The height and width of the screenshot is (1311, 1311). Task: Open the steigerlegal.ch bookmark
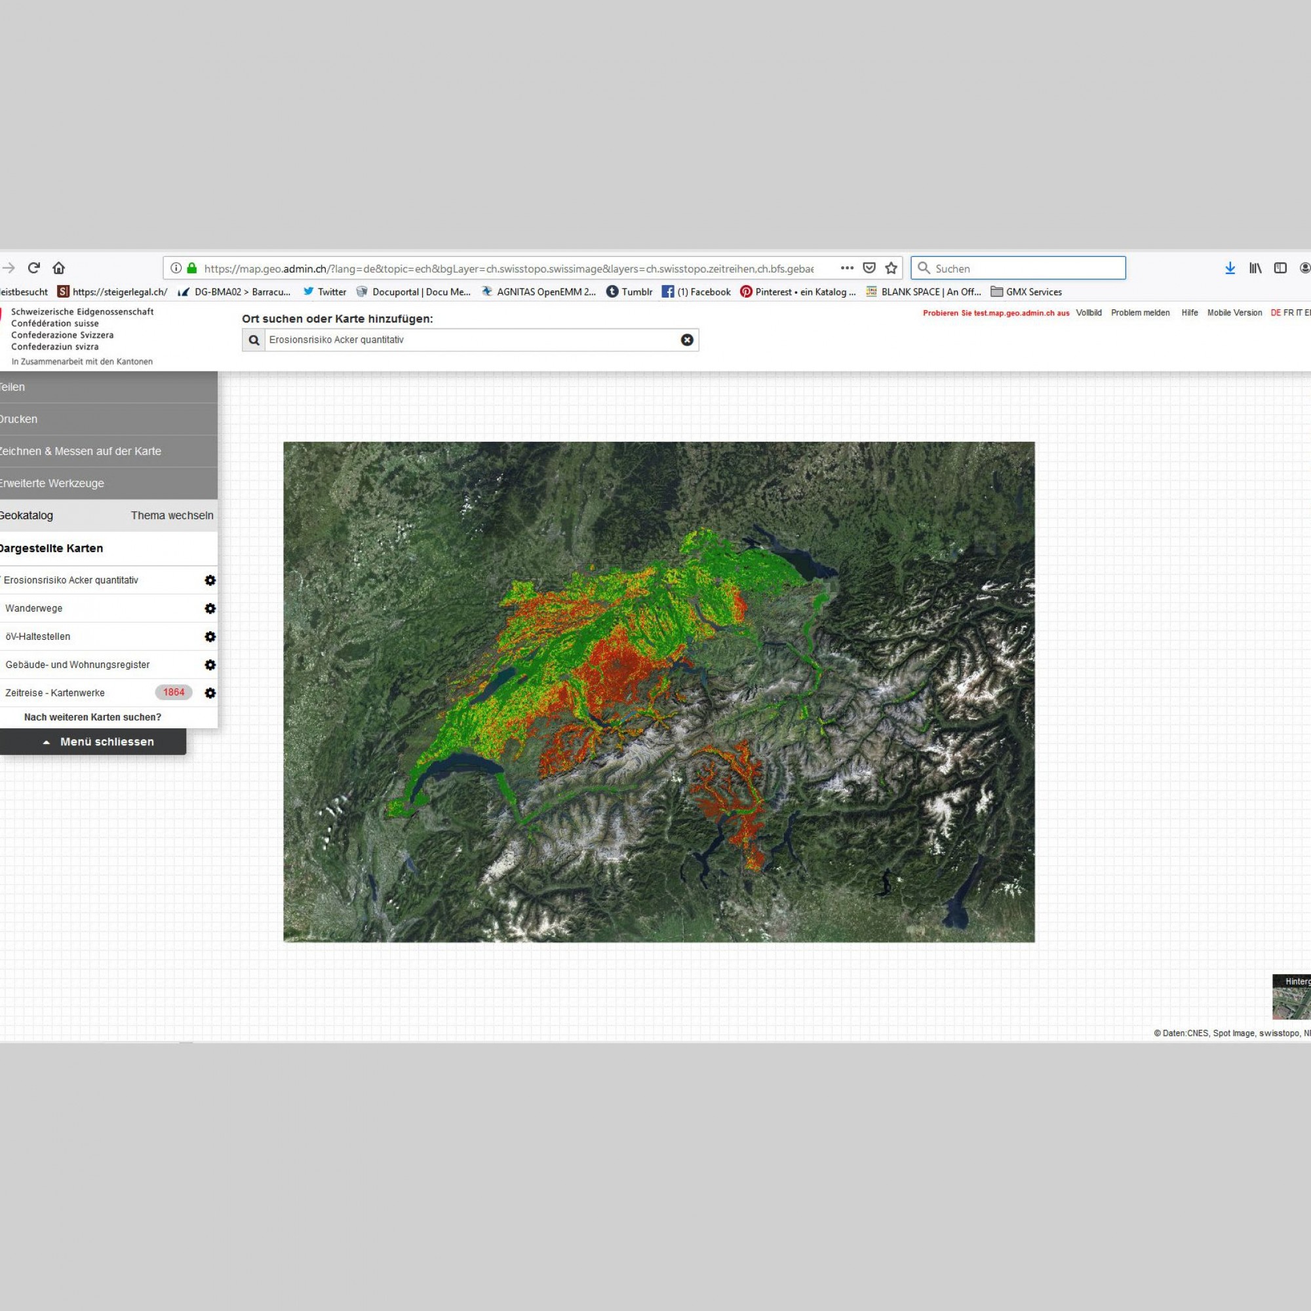113,292
